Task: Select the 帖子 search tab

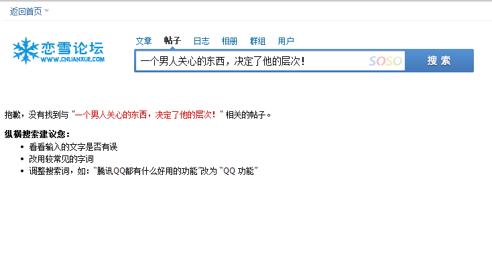Action: pos(172,41)
